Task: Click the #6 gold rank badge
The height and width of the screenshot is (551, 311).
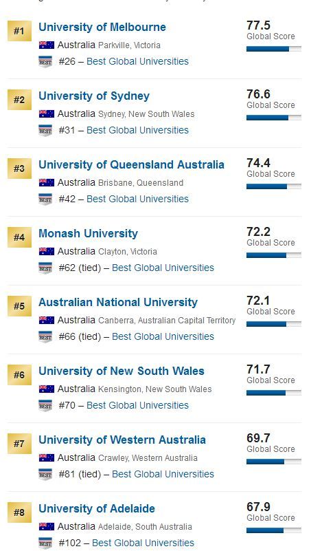Action: 19,376
